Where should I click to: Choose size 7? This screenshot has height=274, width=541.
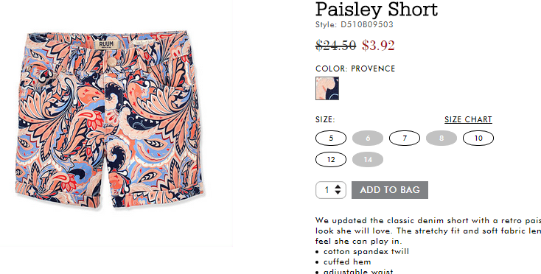tap(405, 138)
